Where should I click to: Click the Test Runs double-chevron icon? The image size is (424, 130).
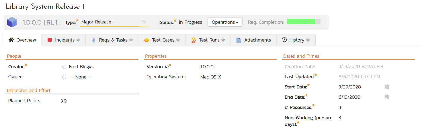pos(193,40)
